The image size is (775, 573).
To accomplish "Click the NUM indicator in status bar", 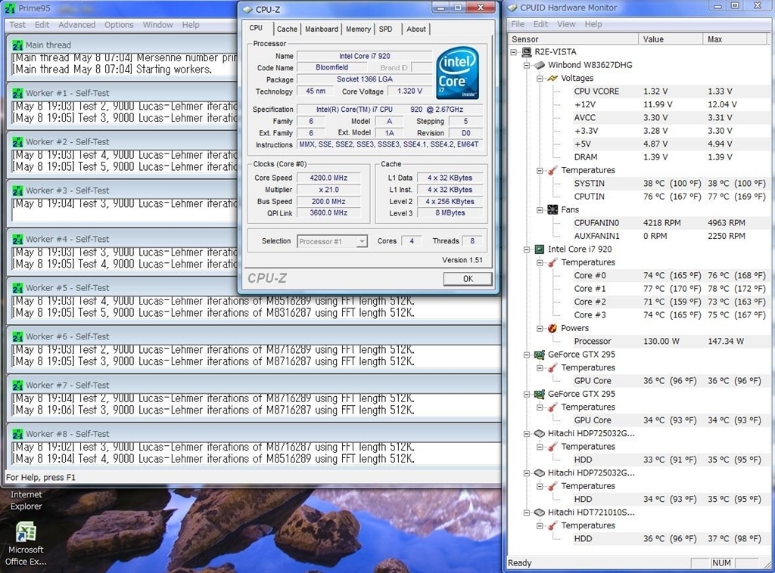I will coord(721,563).
